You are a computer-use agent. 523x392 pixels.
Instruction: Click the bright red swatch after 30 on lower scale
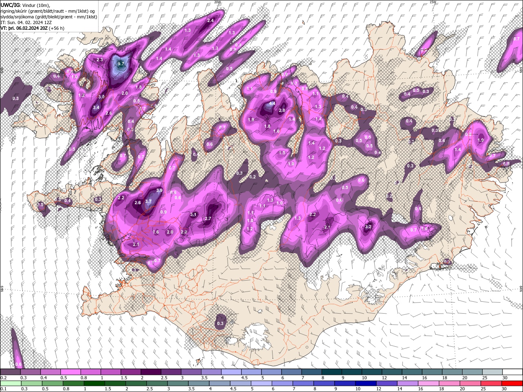[512, 383]
